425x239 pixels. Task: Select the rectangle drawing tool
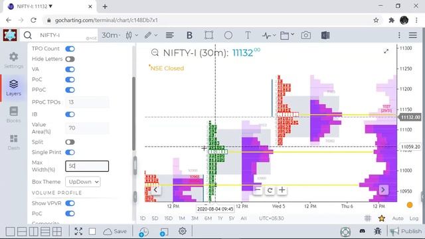pyautogui.click(x=209, y=35)
